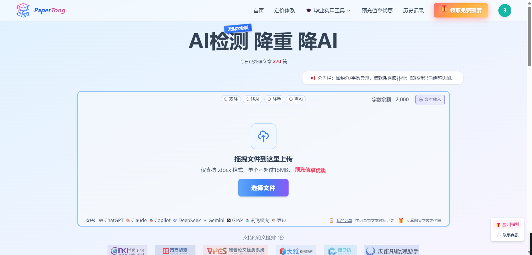Choose the 降重 radio option
This screenshot has height=255, width=532.
click(274, 99)
